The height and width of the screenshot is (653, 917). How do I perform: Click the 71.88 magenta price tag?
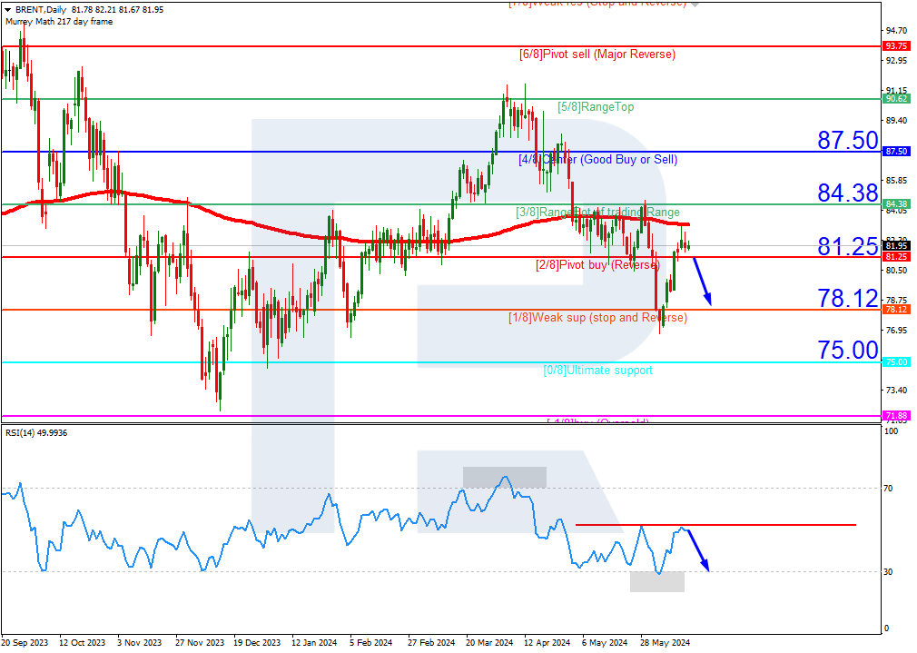(x=896, y=415)
